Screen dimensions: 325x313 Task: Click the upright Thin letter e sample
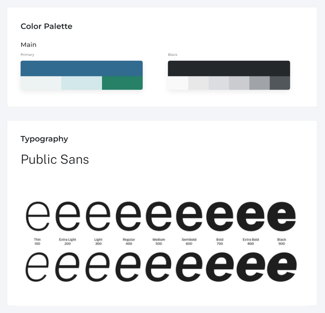coord(38,216)
